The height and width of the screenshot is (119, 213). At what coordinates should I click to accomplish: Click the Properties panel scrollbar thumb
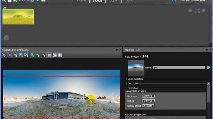[208, 94]
